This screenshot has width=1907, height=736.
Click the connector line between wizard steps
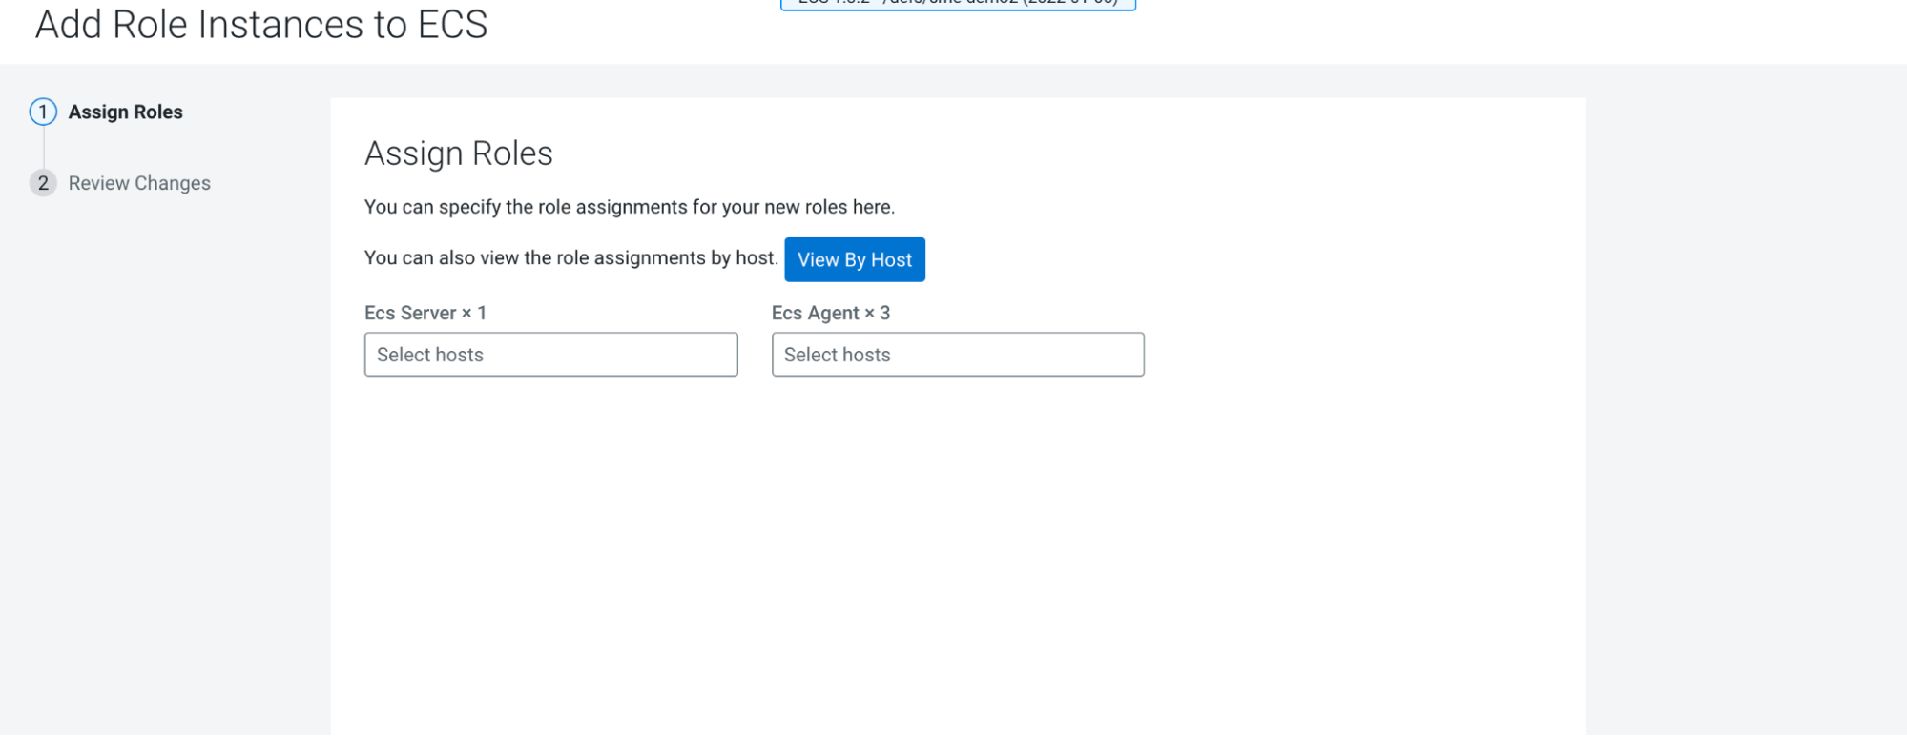(43, 148)
